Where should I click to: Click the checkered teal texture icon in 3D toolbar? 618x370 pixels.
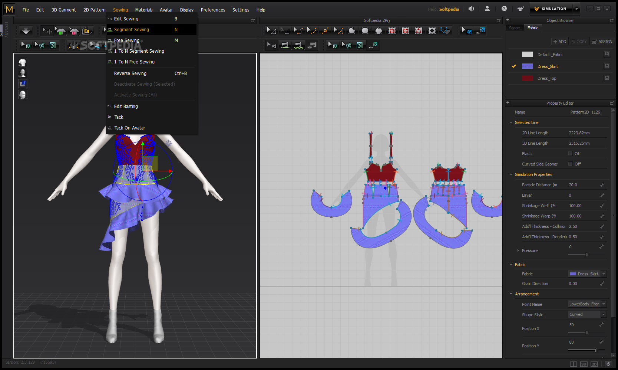53,45
